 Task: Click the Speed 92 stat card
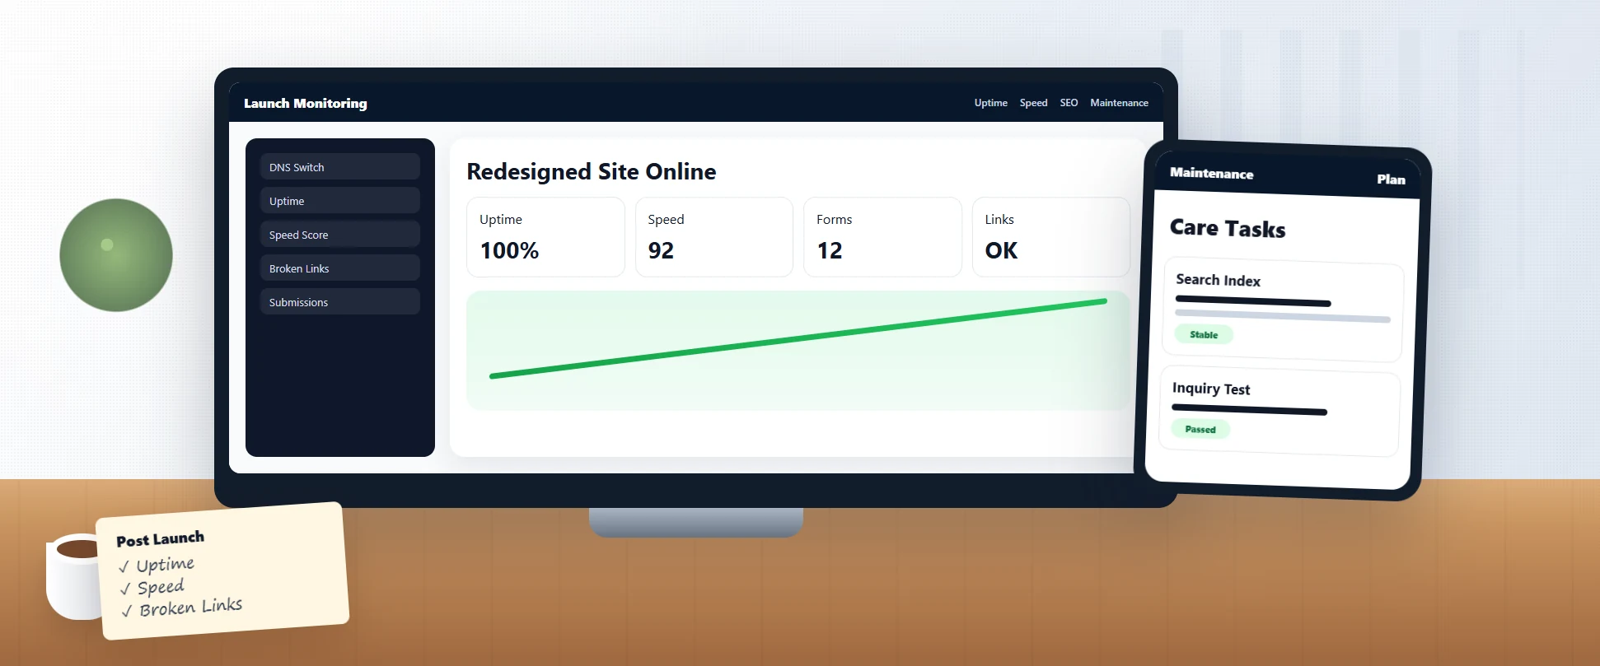(x=713, y=237)
